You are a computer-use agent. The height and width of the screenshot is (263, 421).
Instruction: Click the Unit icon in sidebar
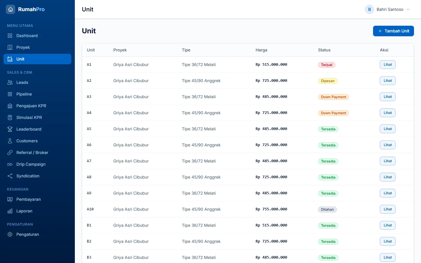pyautogui.click(x=10, y=59)
